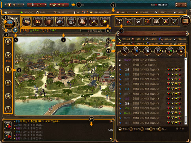Image resolution: width=191 pixels, height=143 pixels.
Task: Click the plus sidebar button
Action: tap(8, 96)
